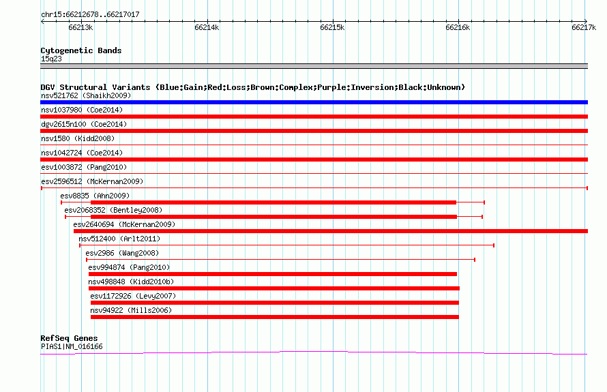Viewport: 607px width, 392px height.
Task: Click the red bar under nsv94922
Action: pos(274,317)
